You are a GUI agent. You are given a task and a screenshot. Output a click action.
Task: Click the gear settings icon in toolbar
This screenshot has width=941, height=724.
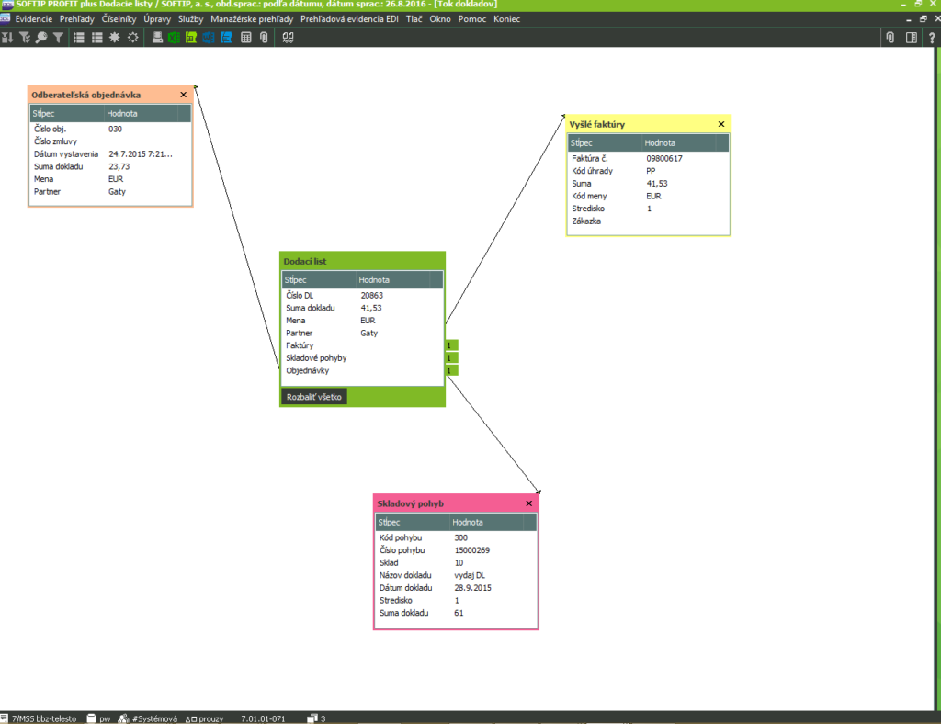pos(133,38)
